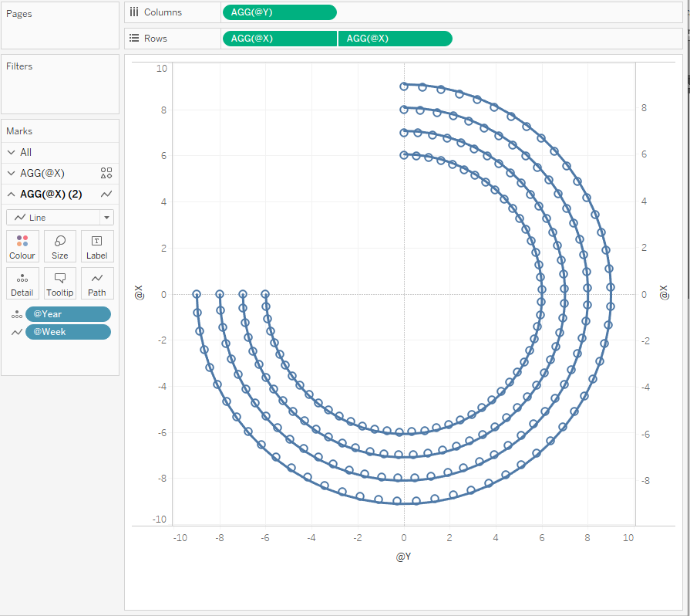Select the first AGG(@X) pill on Rows
The image size is (690, 616).
[x=279, y=39]
